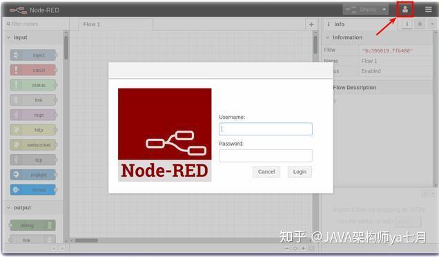This screenshot has height=257, width=439.
Task: Click the Node-RED logo image in dialog
Action: click(x=164, y=135)
